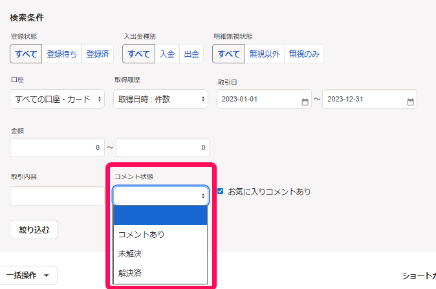
Task: Collapse the コメント状態 select box
Action: click(x=160, y=196)
